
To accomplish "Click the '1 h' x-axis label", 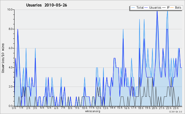I will pos(21,108).
